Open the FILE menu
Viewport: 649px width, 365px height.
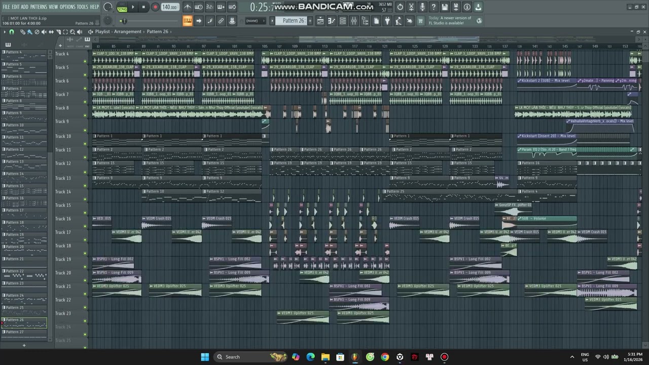click(6, 7)
